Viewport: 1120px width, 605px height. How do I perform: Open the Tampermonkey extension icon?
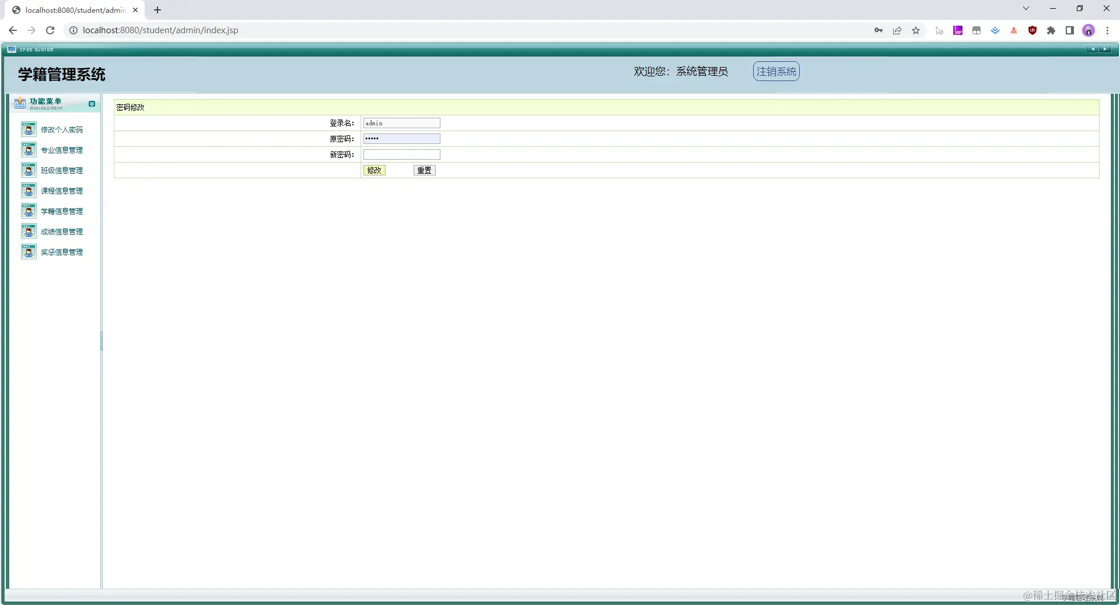[977, 30]
